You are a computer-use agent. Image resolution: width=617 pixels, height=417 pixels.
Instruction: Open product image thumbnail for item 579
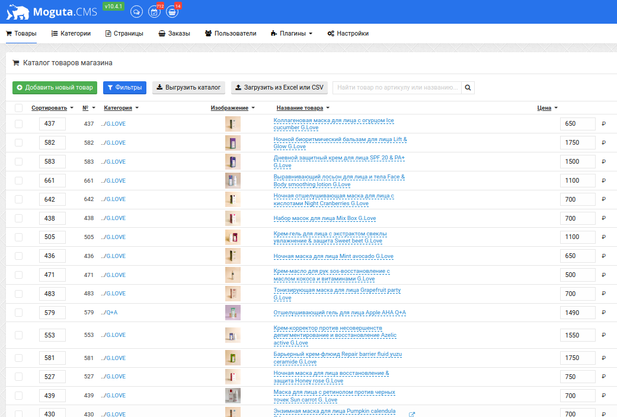(232, 313)
